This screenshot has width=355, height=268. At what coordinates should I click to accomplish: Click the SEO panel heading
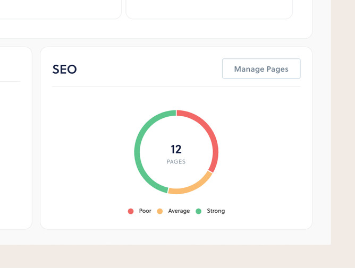tap(65, 69)
